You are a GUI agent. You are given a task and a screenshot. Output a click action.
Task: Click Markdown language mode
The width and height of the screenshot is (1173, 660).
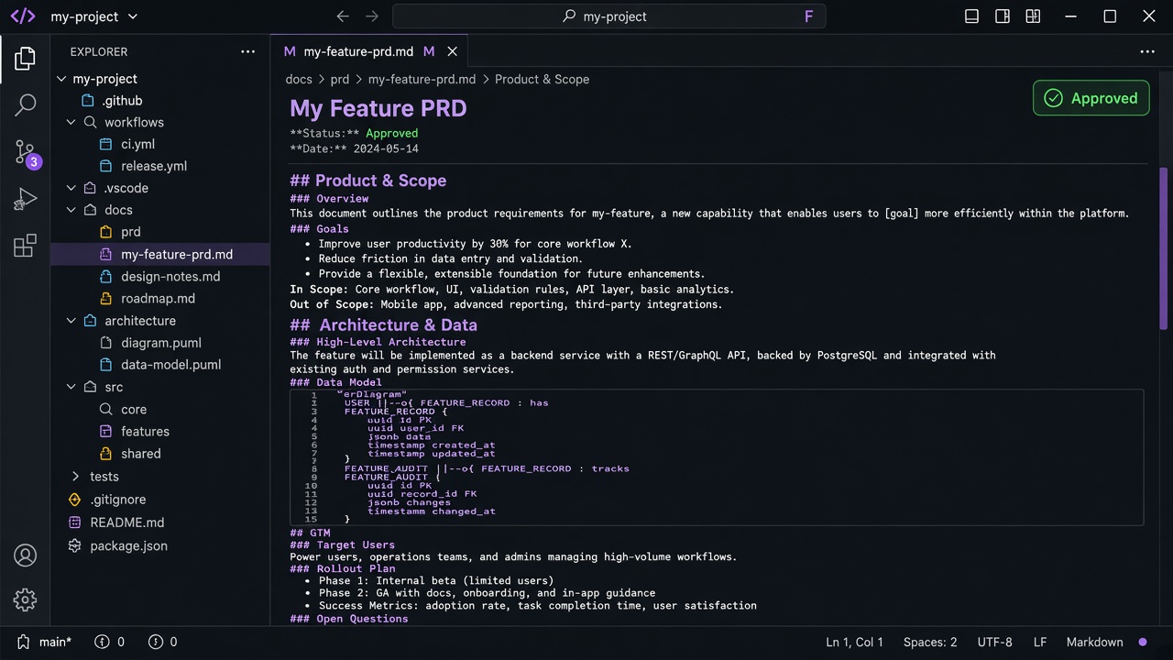click(x=1094, y=643)
